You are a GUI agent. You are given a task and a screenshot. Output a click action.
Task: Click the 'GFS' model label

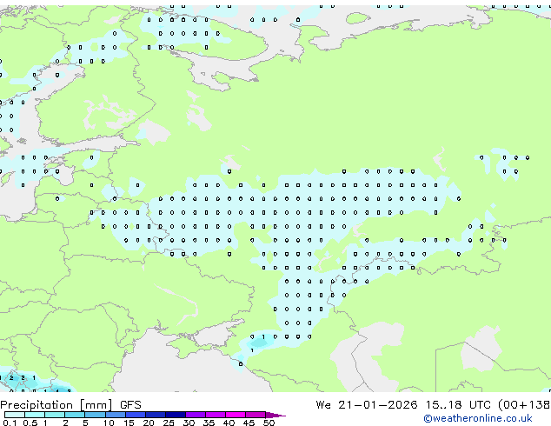point(130,405)
